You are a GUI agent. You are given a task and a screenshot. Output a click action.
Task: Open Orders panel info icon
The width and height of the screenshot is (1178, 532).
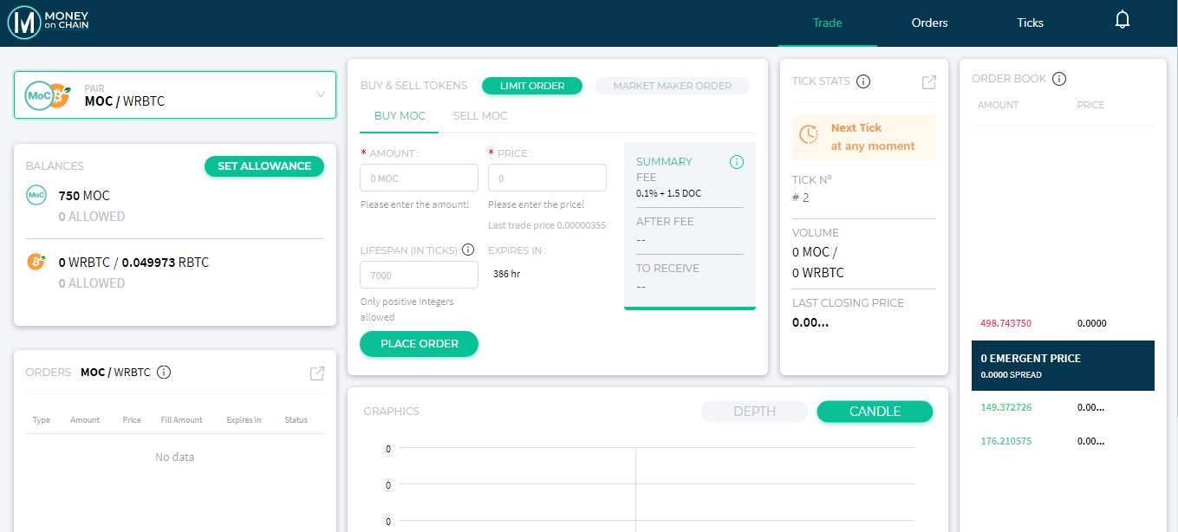coord(164,373)
